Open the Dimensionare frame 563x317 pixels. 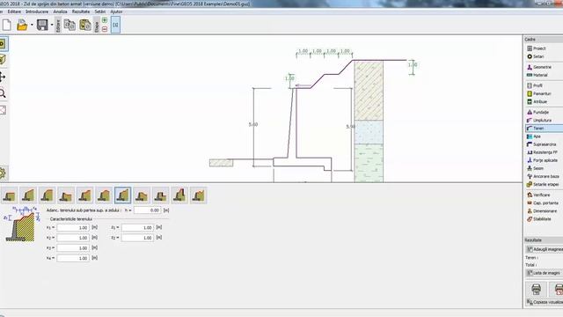544,211
